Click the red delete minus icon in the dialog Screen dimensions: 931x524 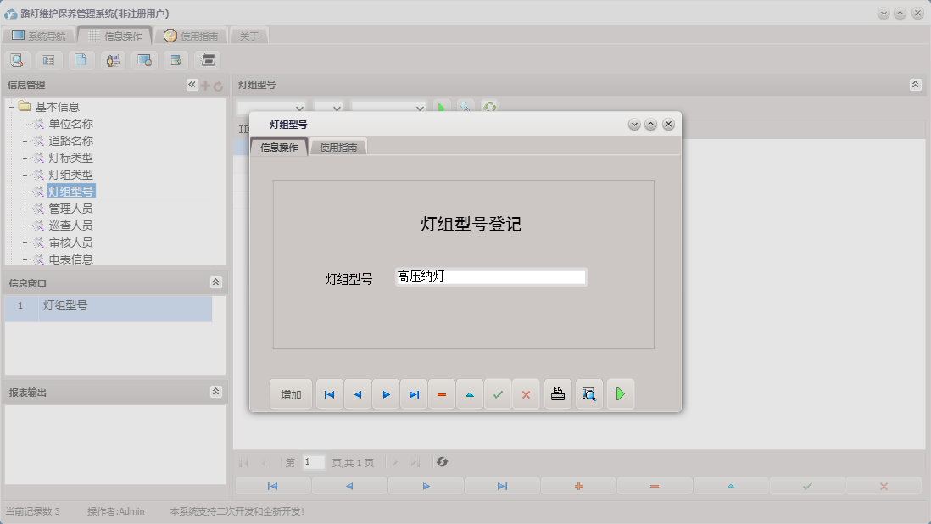coord(441,393)
